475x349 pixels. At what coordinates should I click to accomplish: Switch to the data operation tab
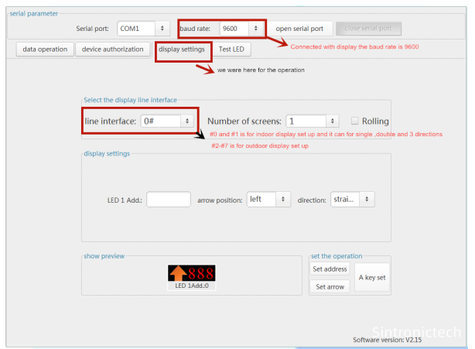[44, 49]
